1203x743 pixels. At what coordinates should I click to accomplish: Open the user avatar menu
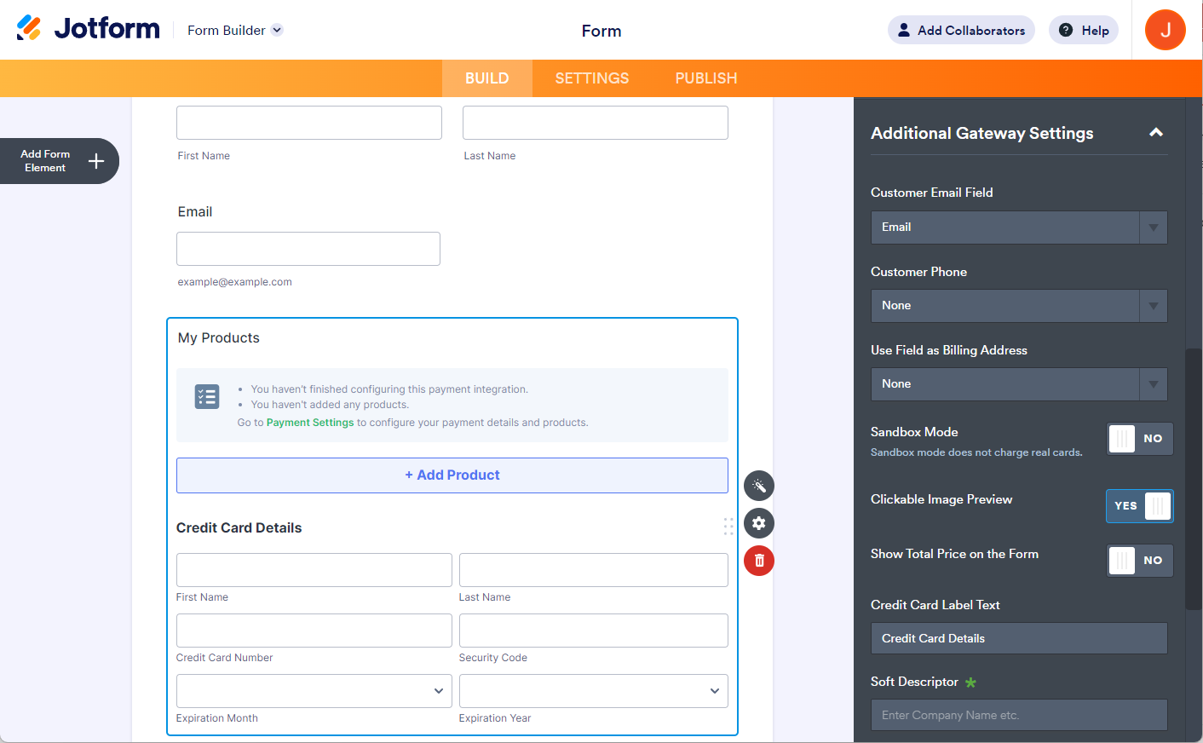(x=1165, y=30)
